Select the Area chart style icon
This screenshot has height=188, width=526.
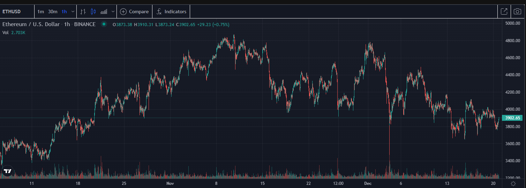[x=104, y=11]
